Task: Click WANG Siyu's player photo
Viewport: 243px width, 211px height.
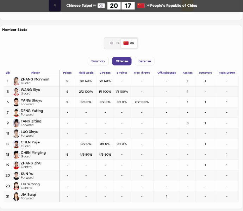Action: coord(16,92)
